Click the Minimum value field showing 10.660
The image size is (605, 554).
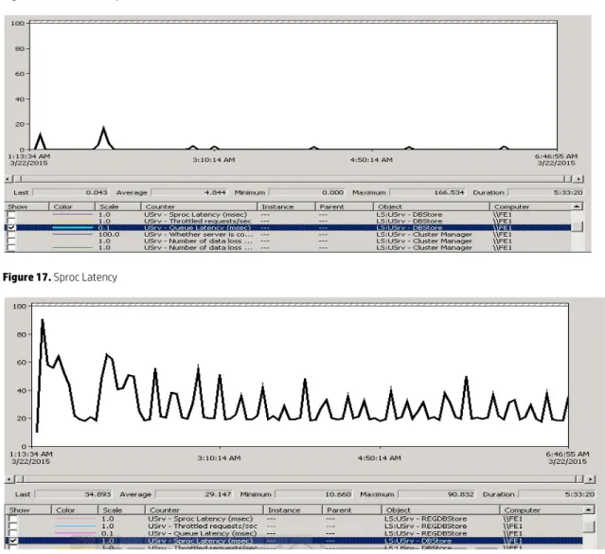coord(313,494)
